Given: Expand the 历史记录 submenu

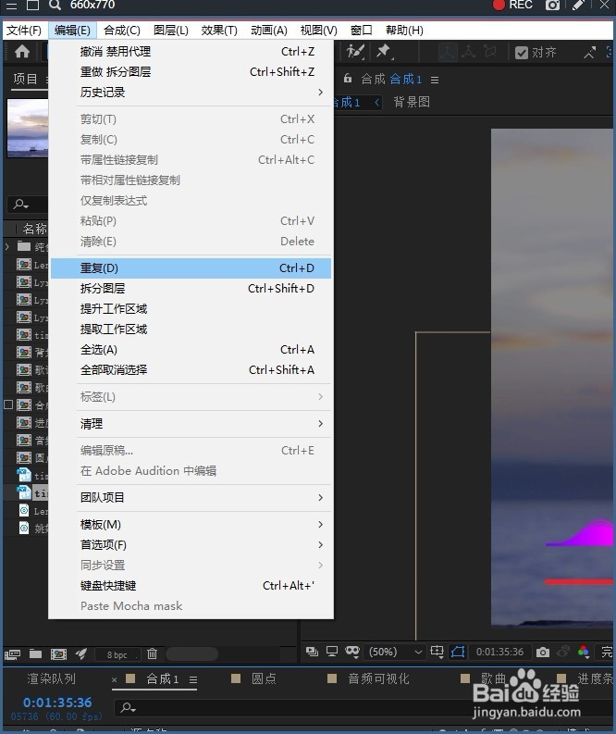Looking at the screenshot, I should click(191, 93).
